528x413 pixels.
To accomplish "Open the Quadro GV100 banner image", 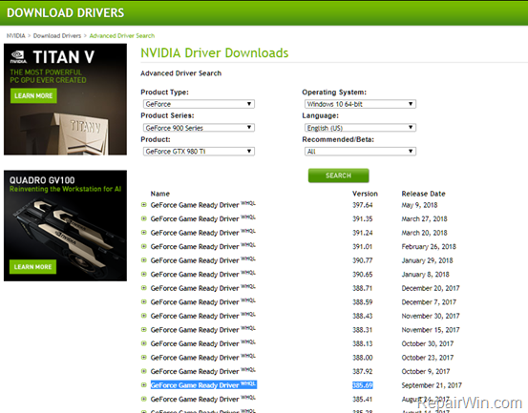I will tap(65, 225).
